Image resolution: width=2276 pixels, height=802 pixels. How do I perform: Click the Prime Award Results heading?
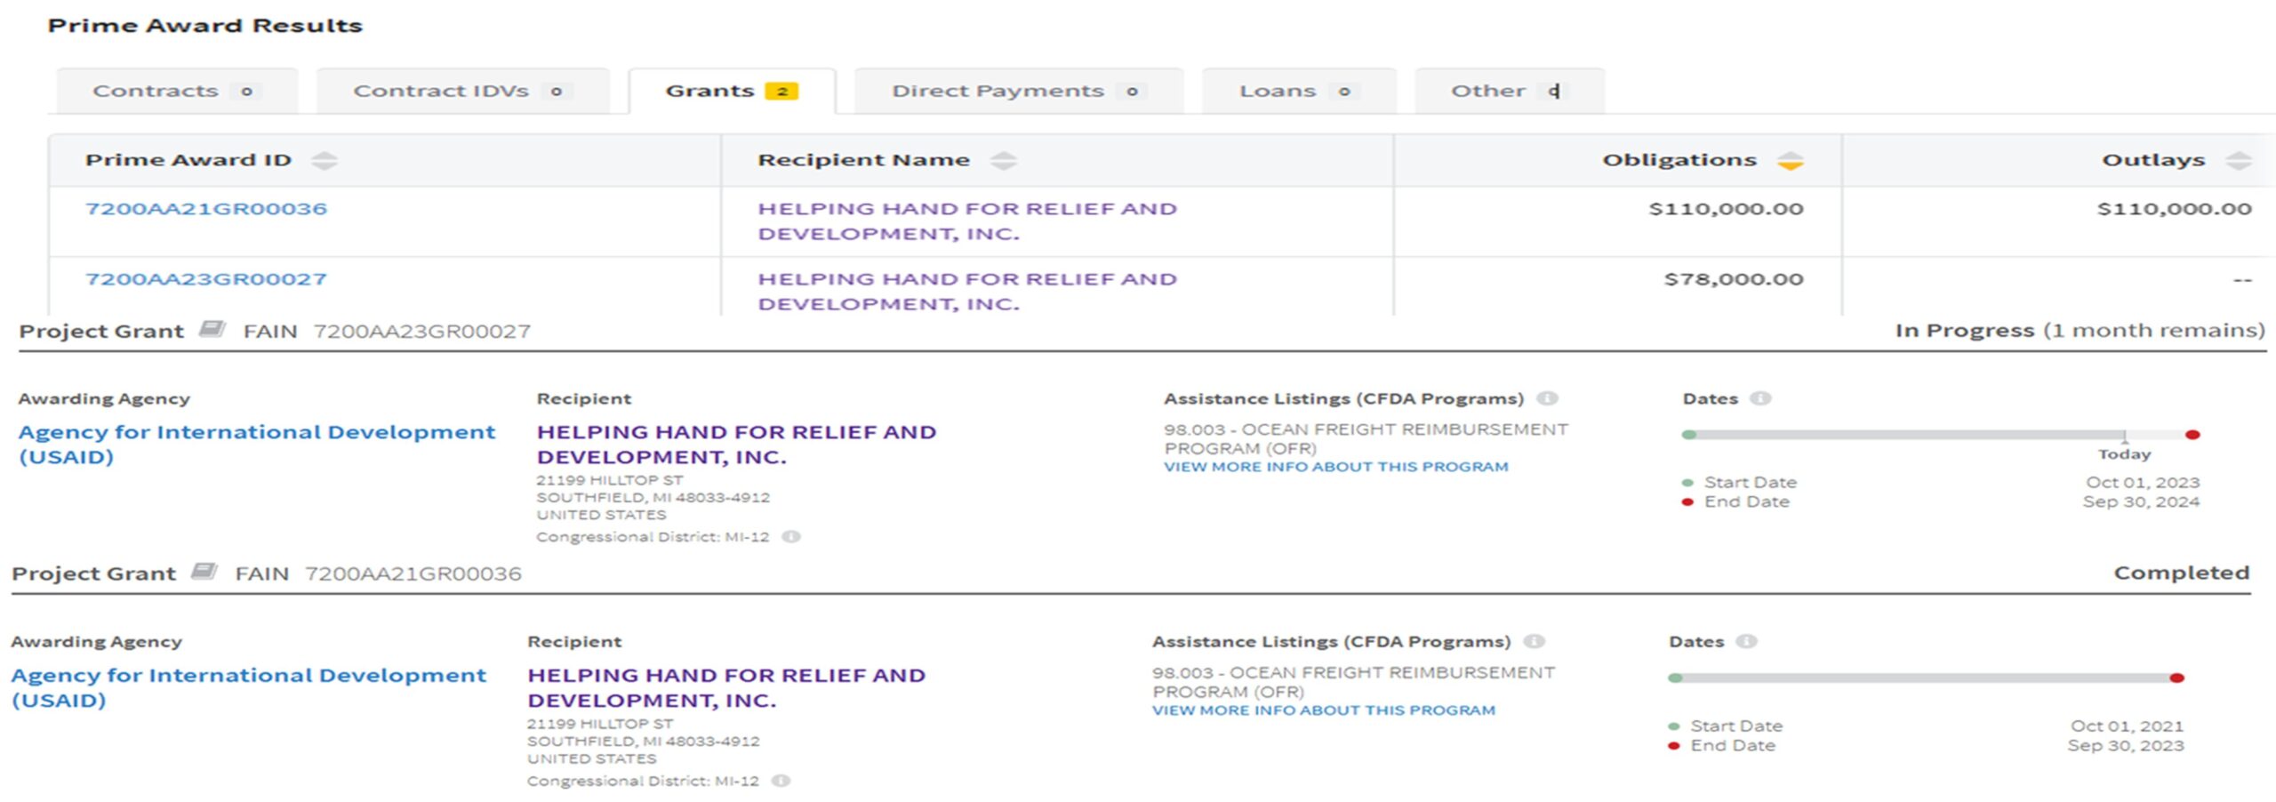(205, 25)
